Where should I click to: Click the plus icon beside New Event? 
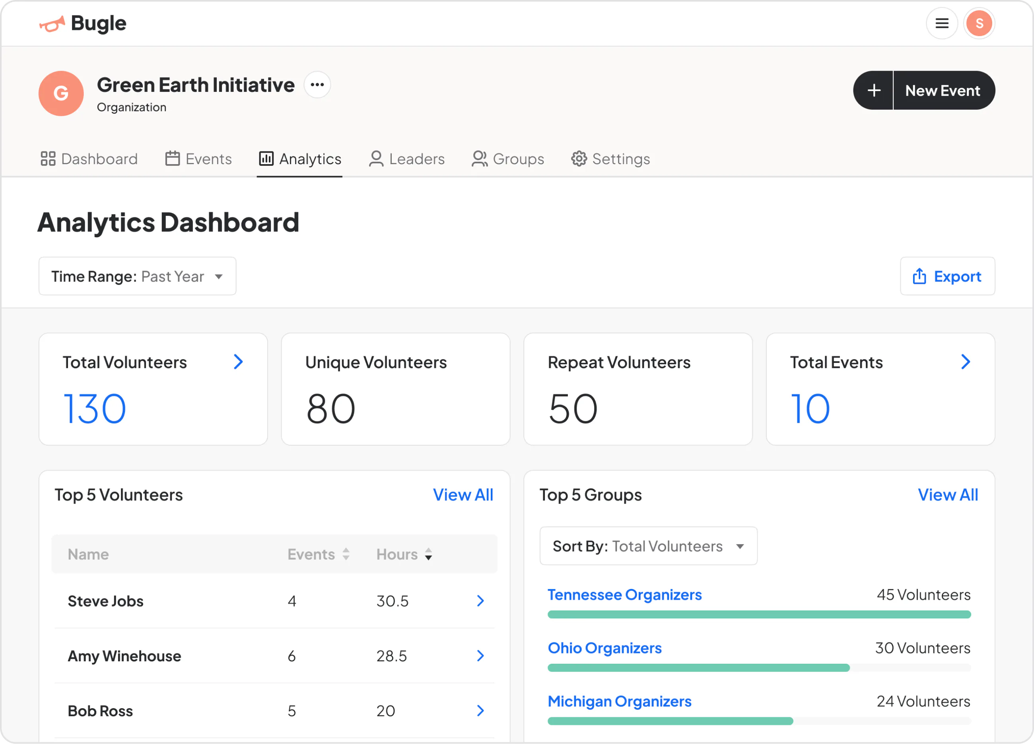click(873, 90)
